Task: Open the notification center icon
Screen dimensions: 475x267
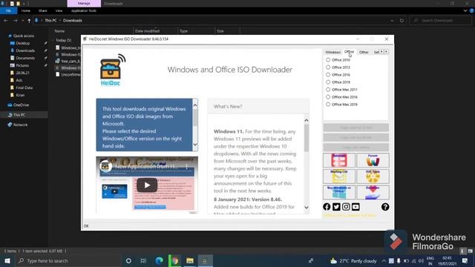Action: (x=465, y=260)
